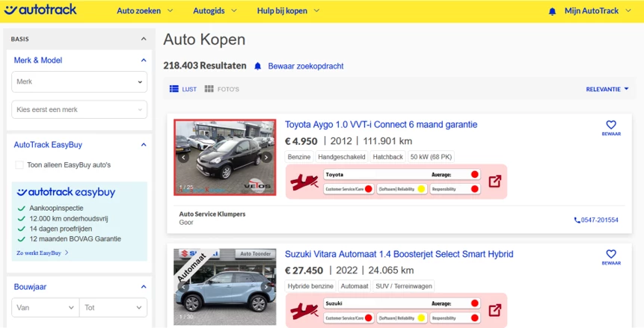Switch to the Lijst list view icon

click(x=174, y=89)
